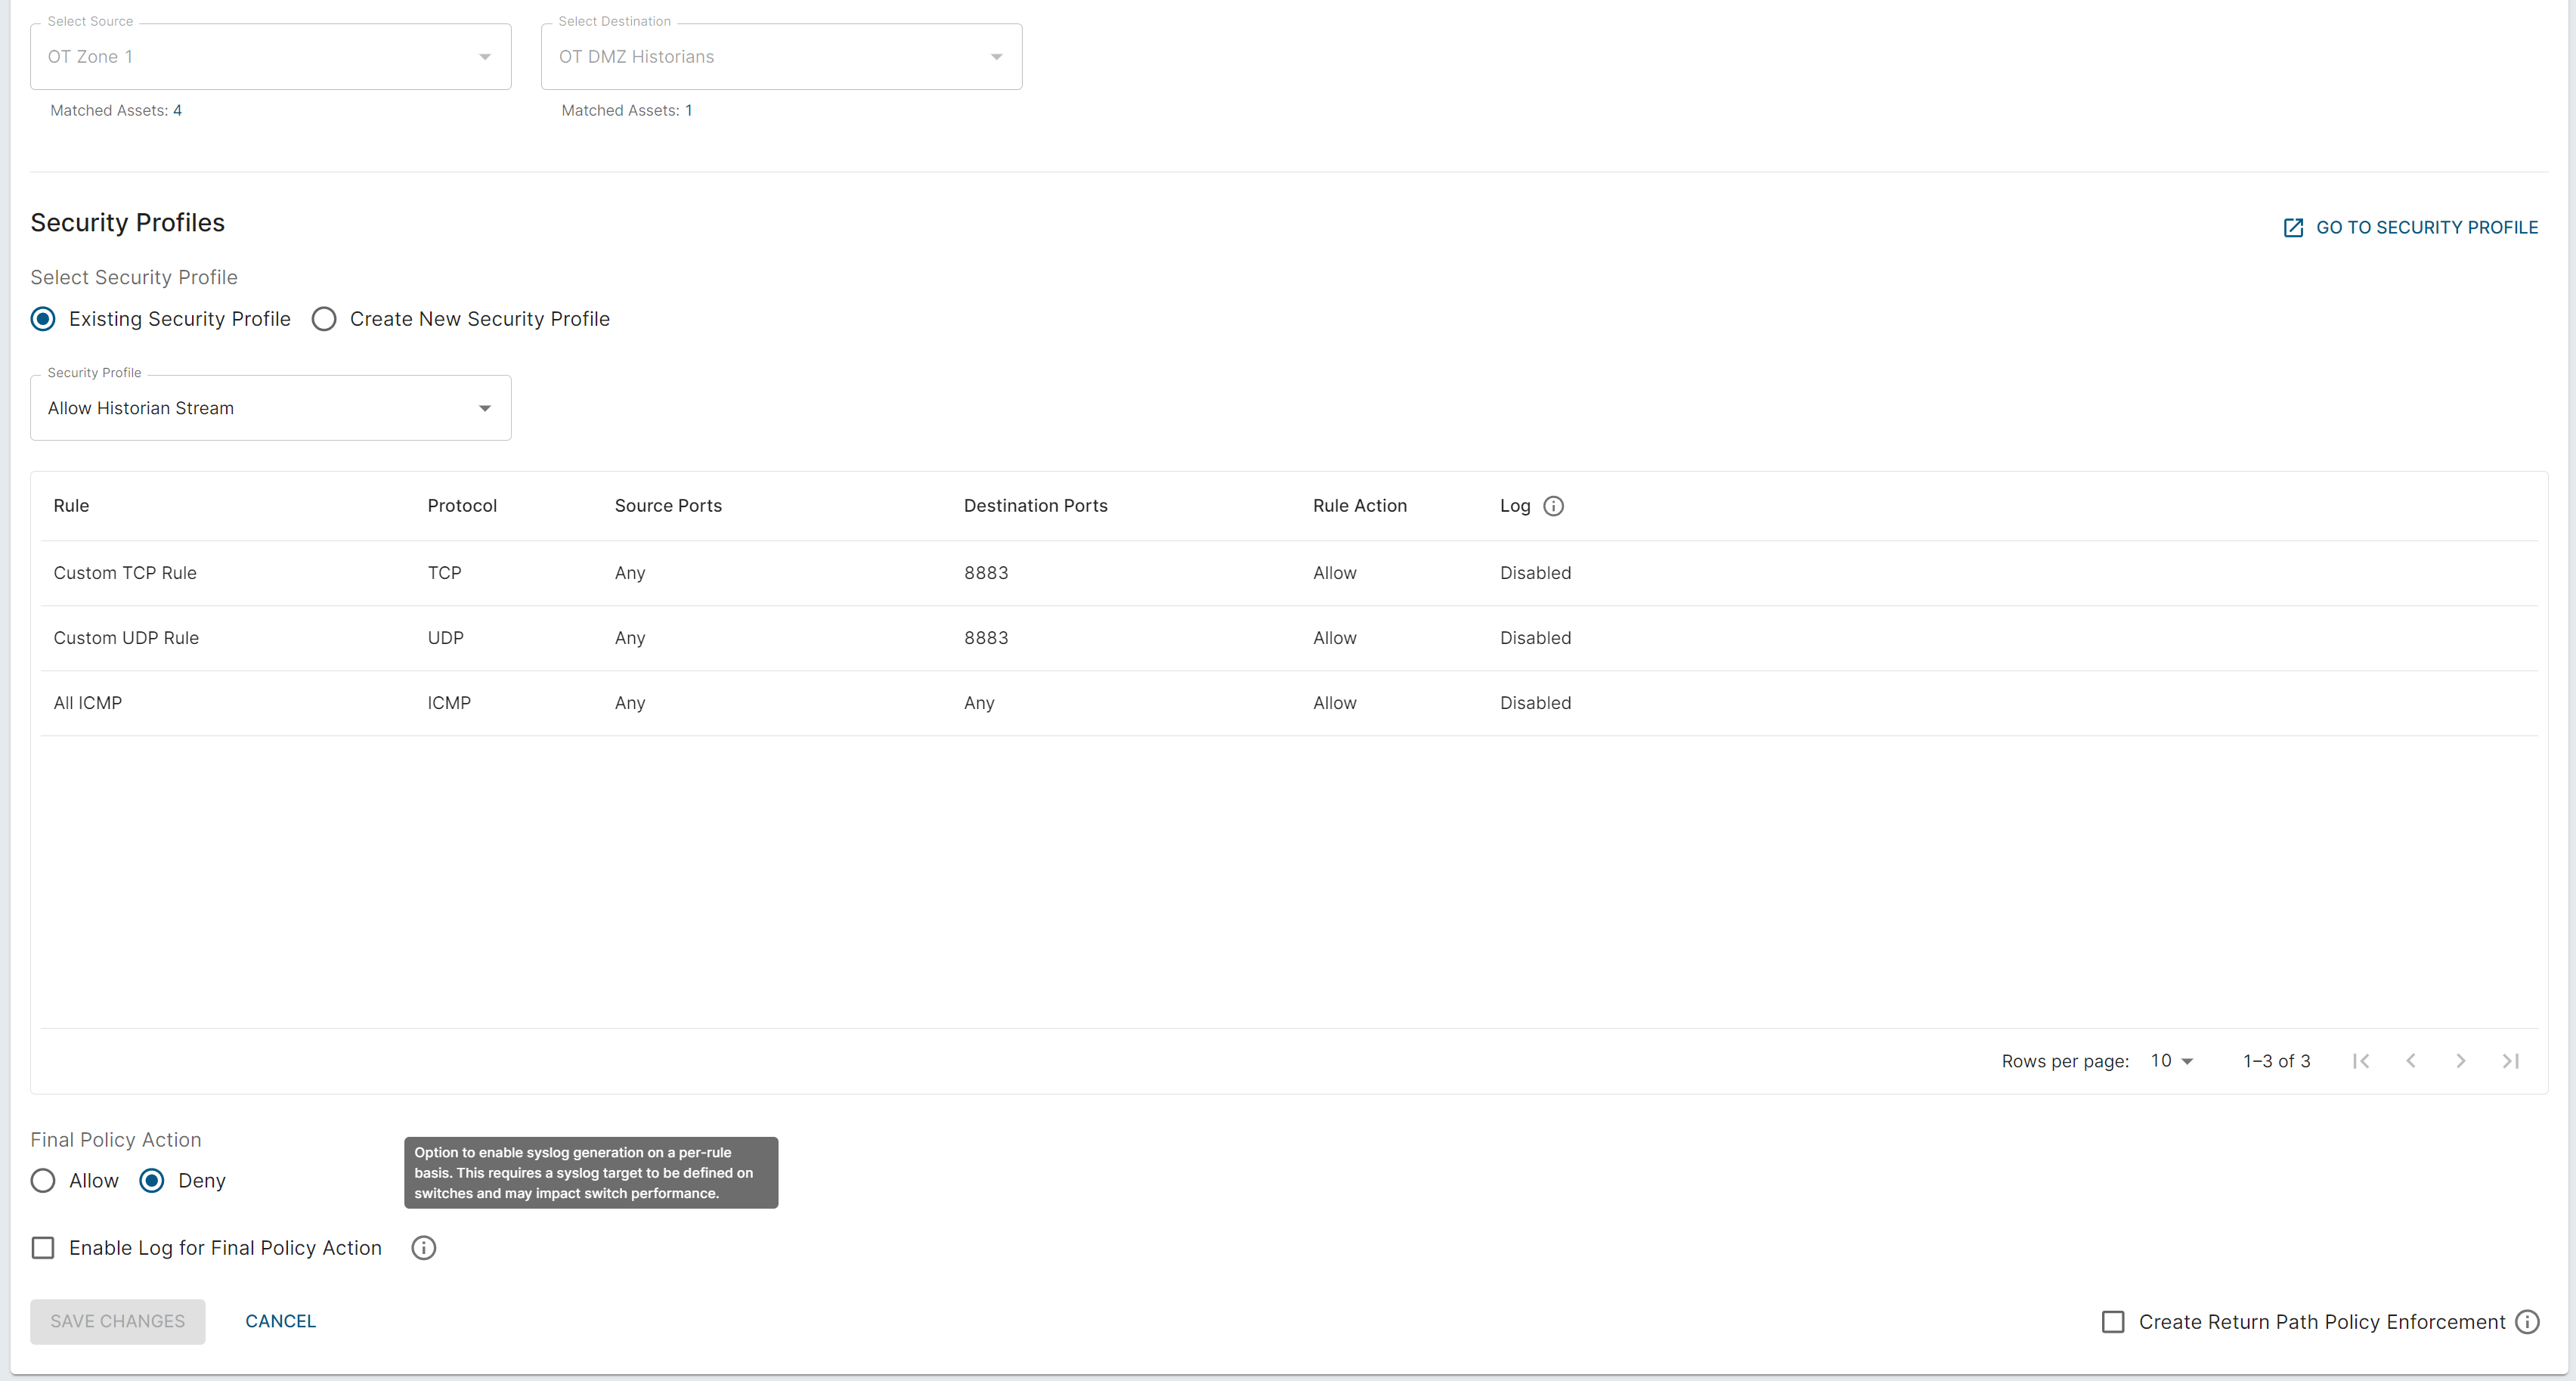The height and width of the screenshot is (1381, 2576).
Task: Click source Matched Assets count 4
Action: click(177, 111)
